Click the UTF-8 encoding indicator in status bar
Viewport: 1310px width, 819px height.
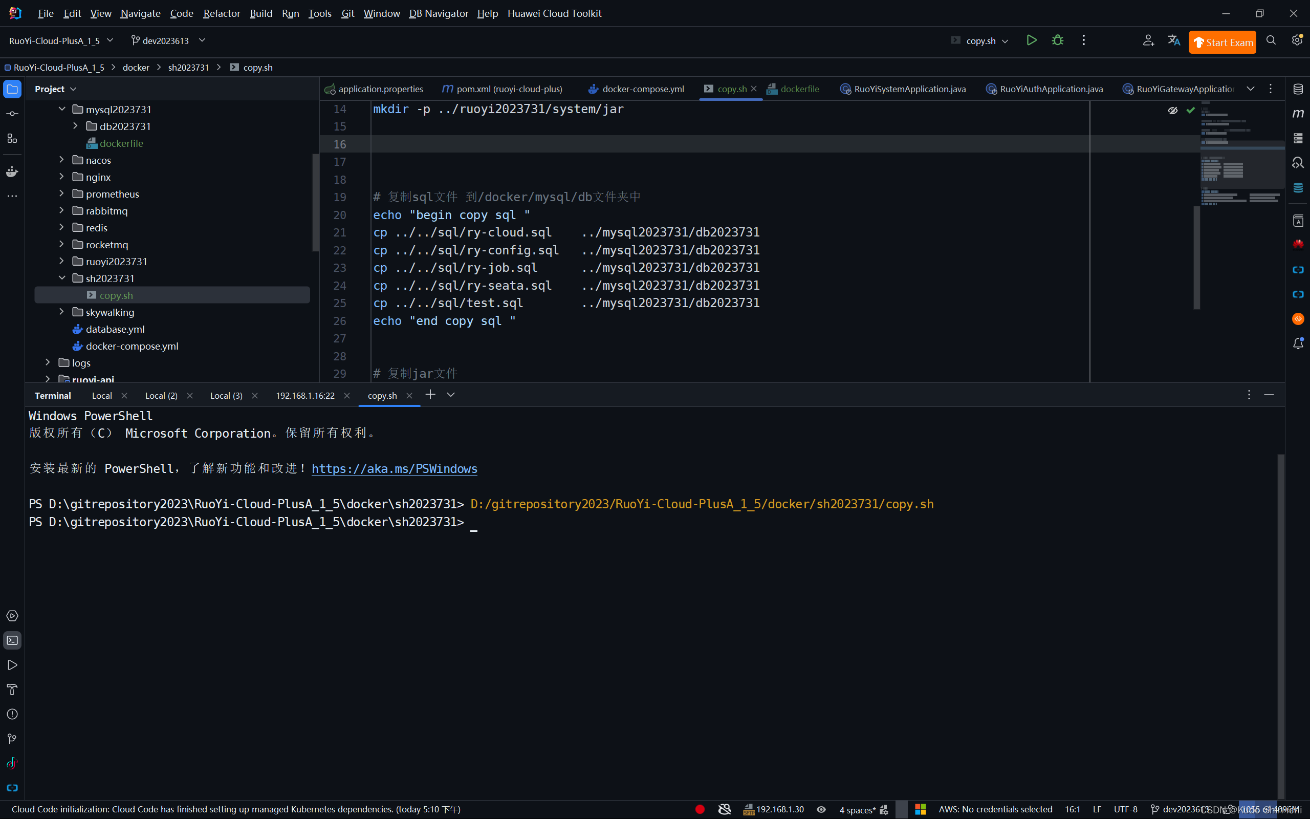coord(1128,809)
